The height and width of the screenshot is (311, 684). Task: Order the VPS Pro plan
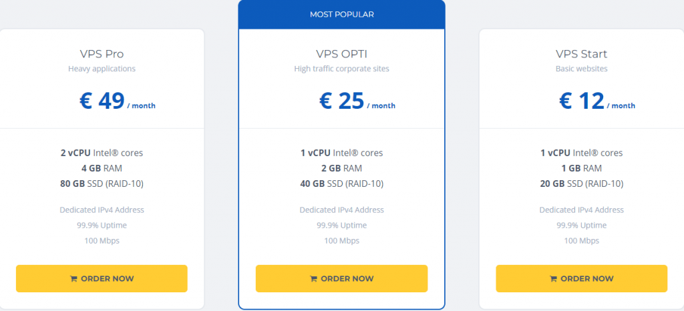(x=102, y=279)
